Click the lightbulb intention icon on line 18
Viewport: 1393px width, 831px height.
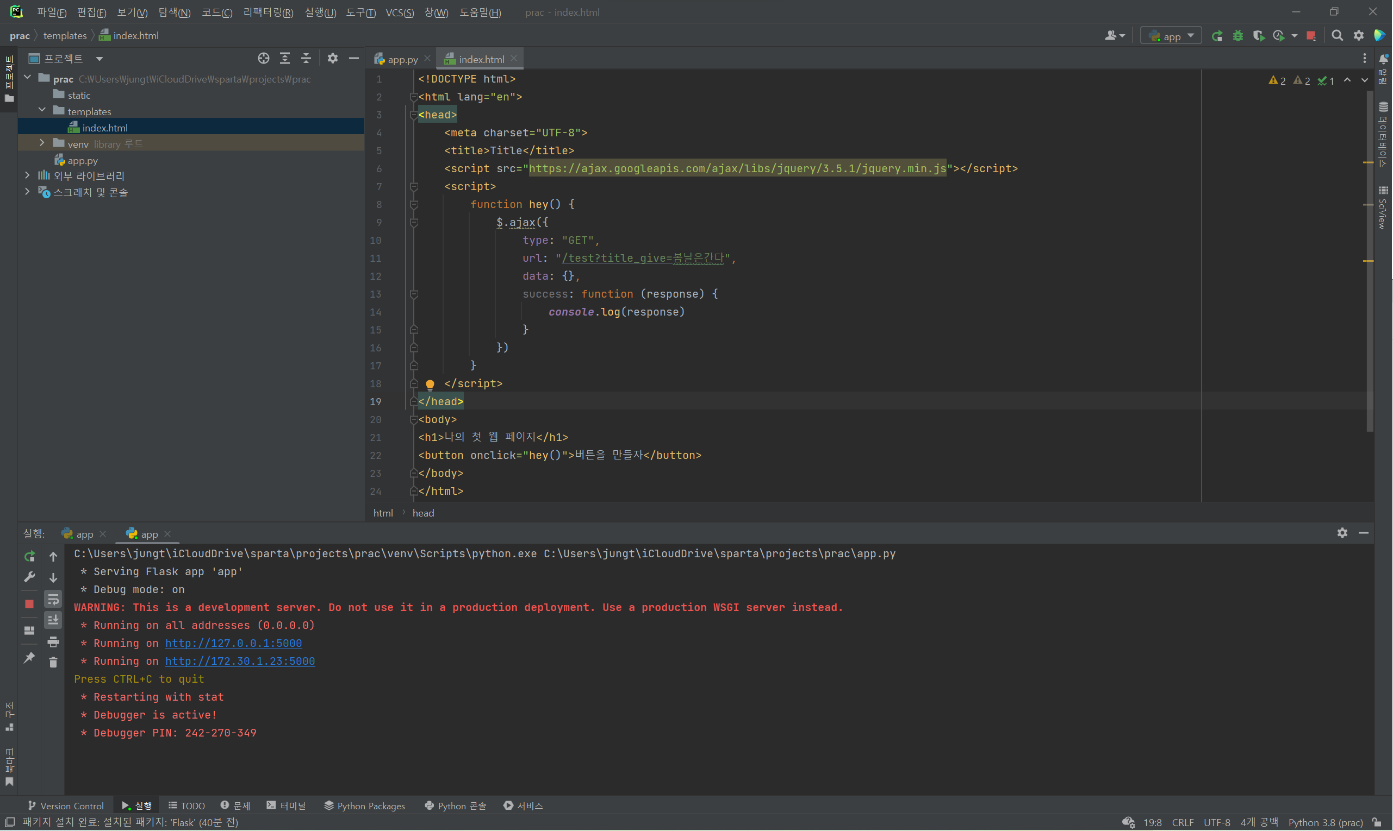430,385
